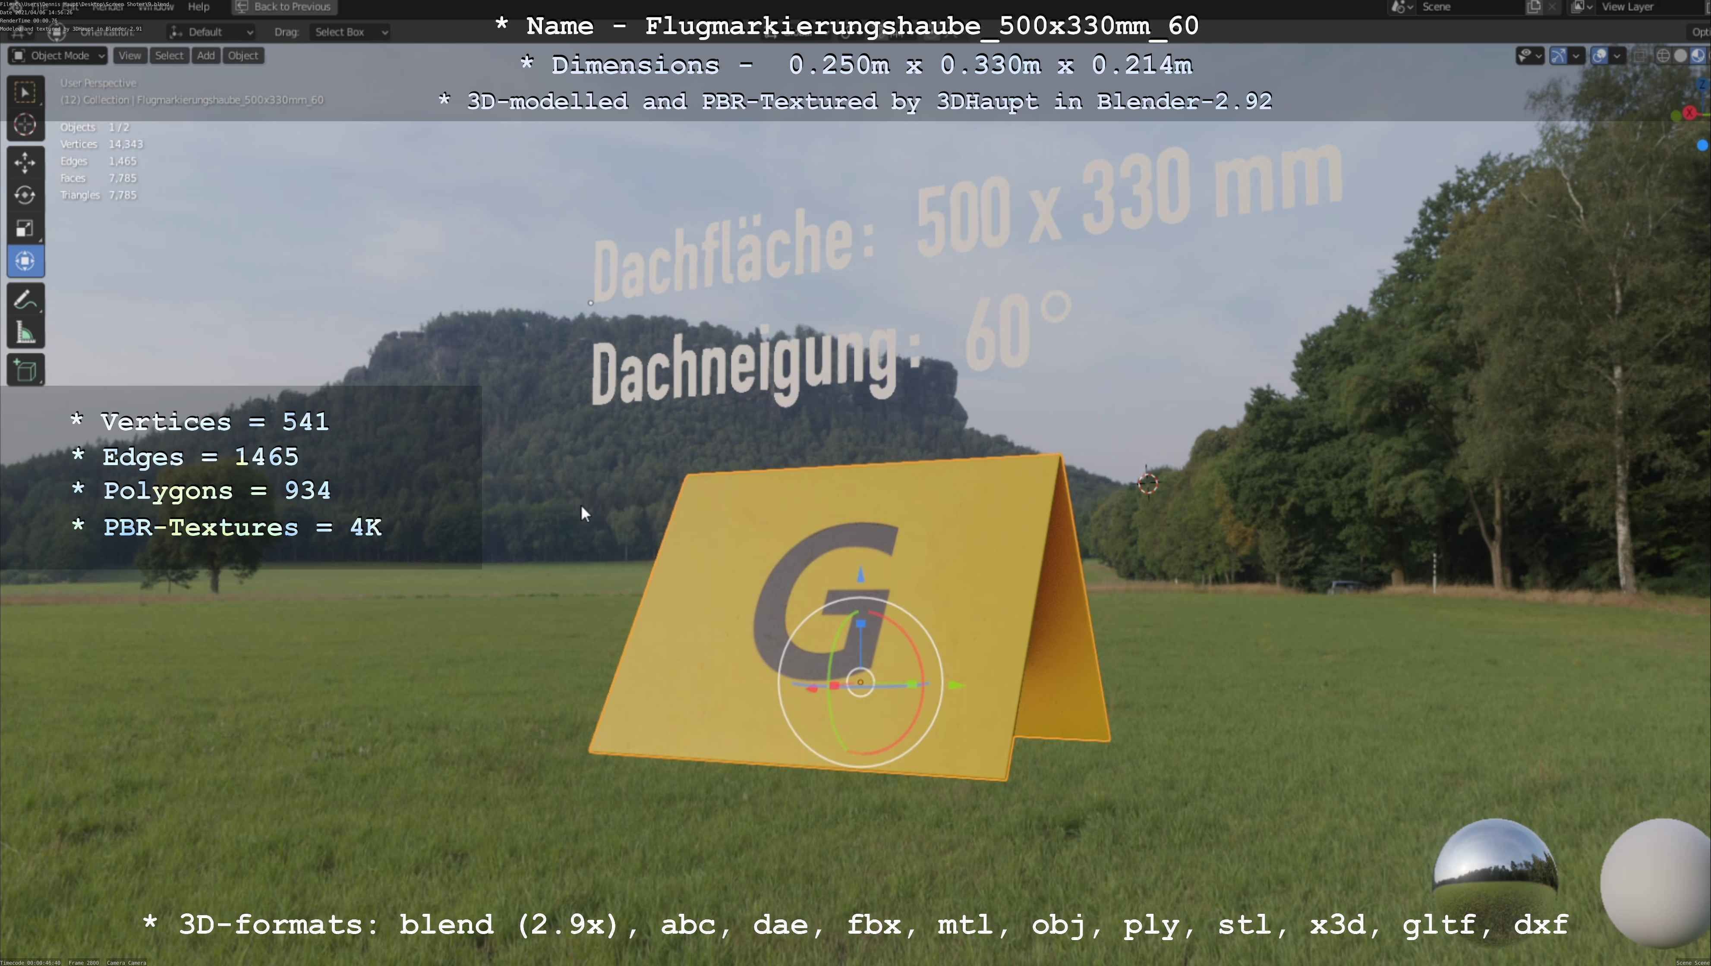
Task: Select the Rotate tool
Action: pos(25,195)
